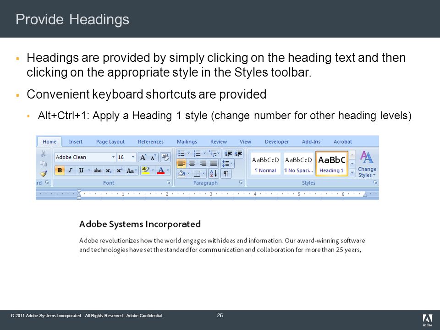This screenshot has width=440, height=330.
Task: Justify the paragraph text
Action: (214, 163)
